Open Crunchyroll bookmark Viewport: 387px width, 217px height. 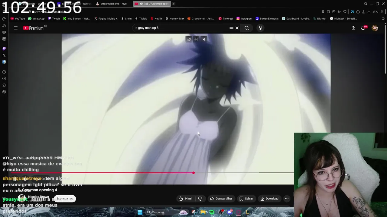201,18
